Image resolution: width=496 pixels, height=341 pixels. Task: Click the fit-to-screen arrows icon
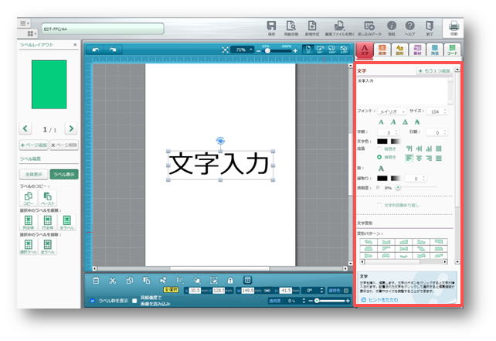(x=225, y=49)
